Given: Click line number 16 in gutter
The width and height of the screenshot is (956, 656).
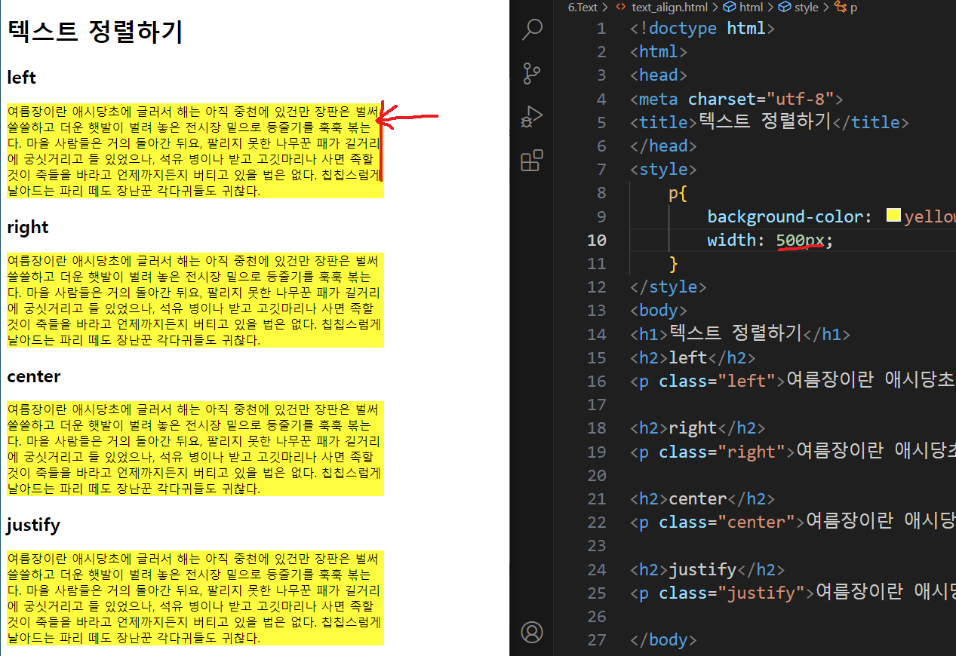Looking at the screenshot, I should [596, 381].
